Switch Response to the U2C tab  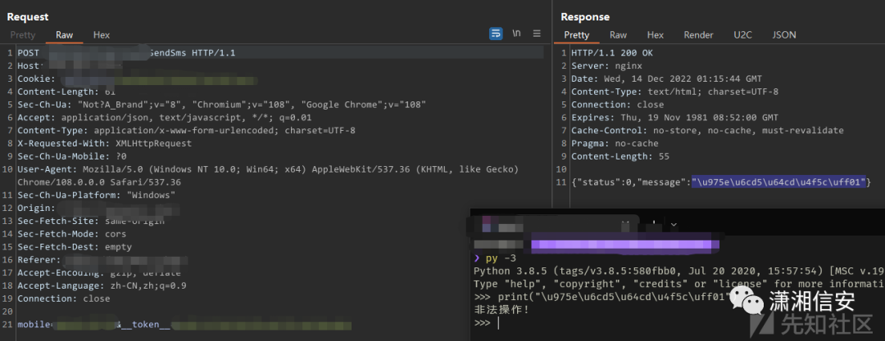coord(742,35)
